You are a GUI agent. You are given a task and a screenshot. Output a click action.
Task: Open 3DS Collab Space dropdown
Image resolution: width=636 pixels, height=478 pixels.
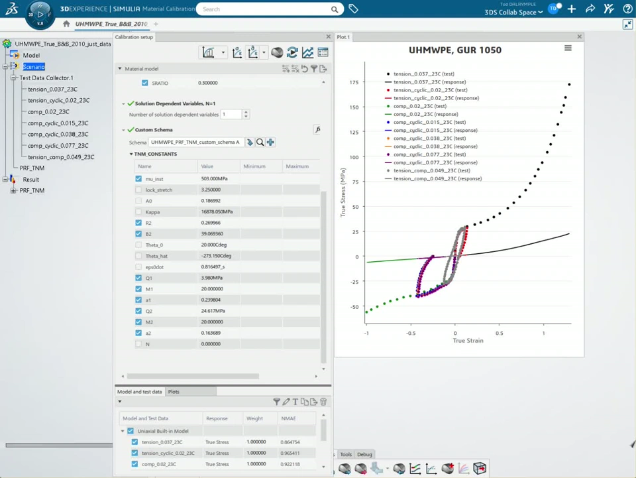tap(513, 12)
